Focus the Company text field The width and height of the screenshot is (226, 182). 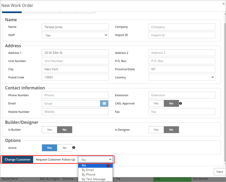182,27
